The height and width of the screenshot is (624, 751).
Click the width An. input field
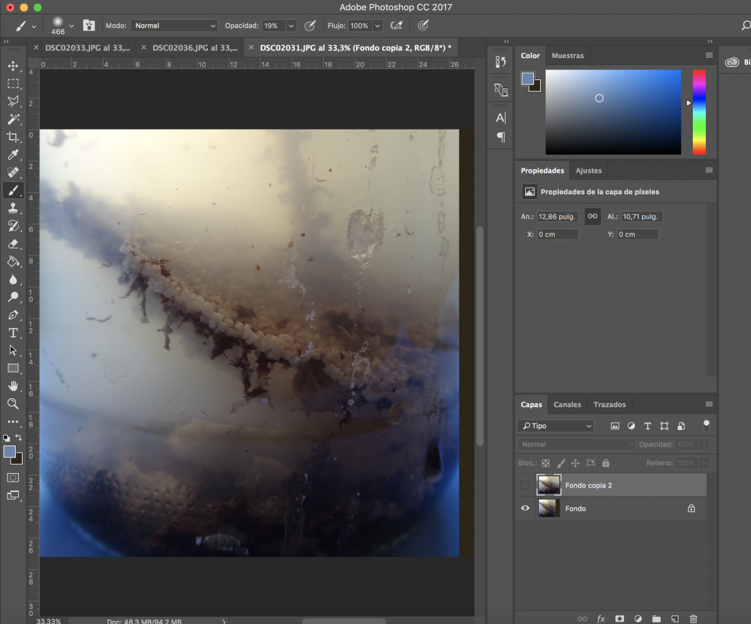point(558,217)
